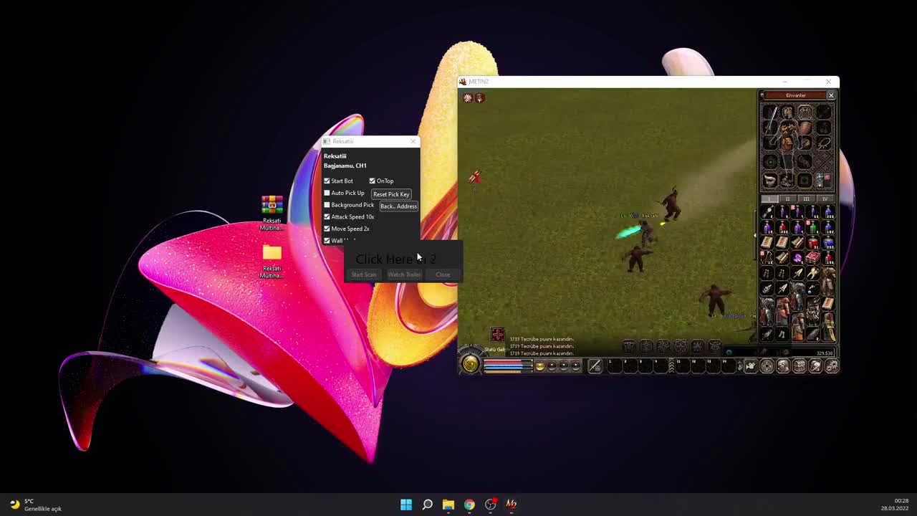This screenshot has width=917, height=516.
Task: Close the Envanter inventory panel
Action: coord(831,95)
